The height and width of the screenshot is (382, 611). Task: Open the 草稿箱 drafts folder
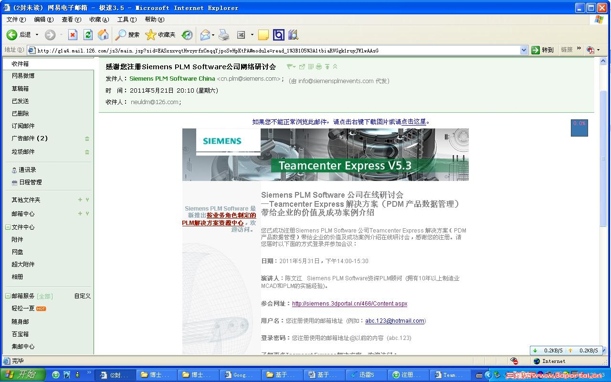20,89
